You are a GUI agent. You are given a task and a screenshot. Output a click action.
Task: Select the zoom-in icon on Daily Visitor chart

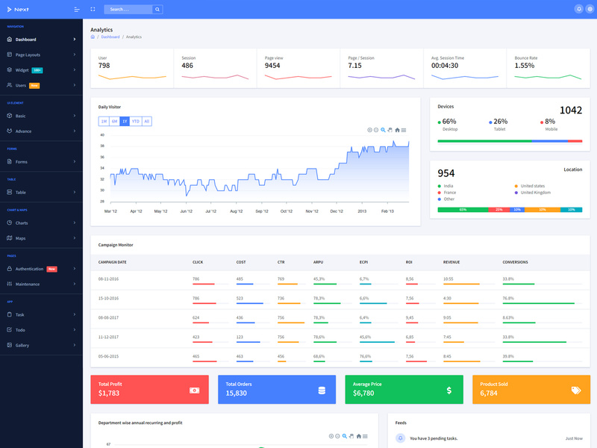tap(369, 130)
